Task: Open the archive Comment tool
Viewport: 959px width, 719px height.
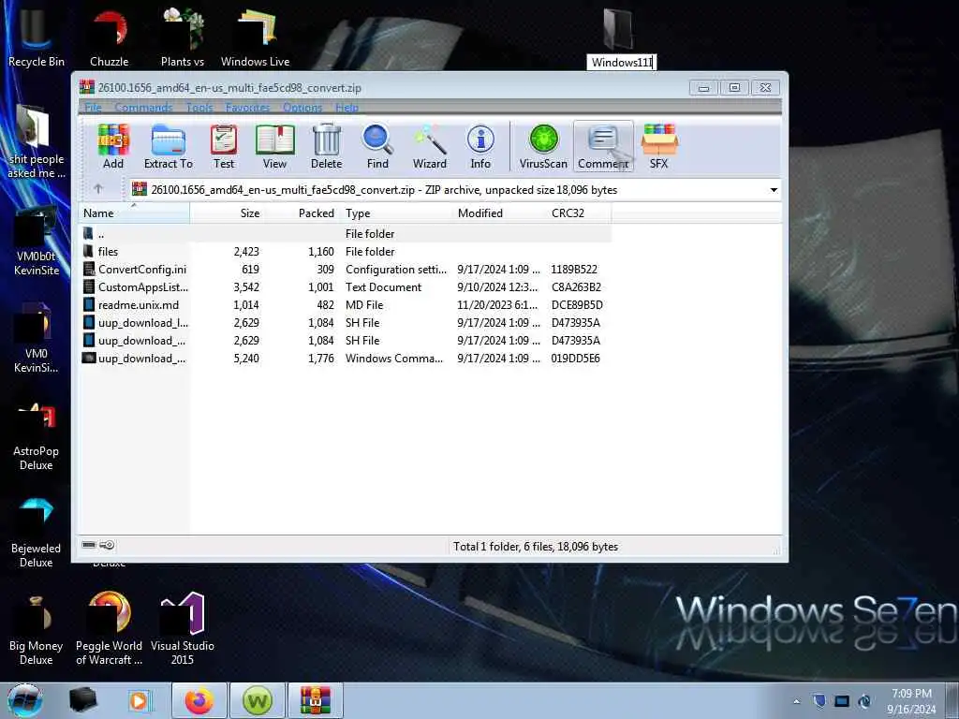Action: 603,147
